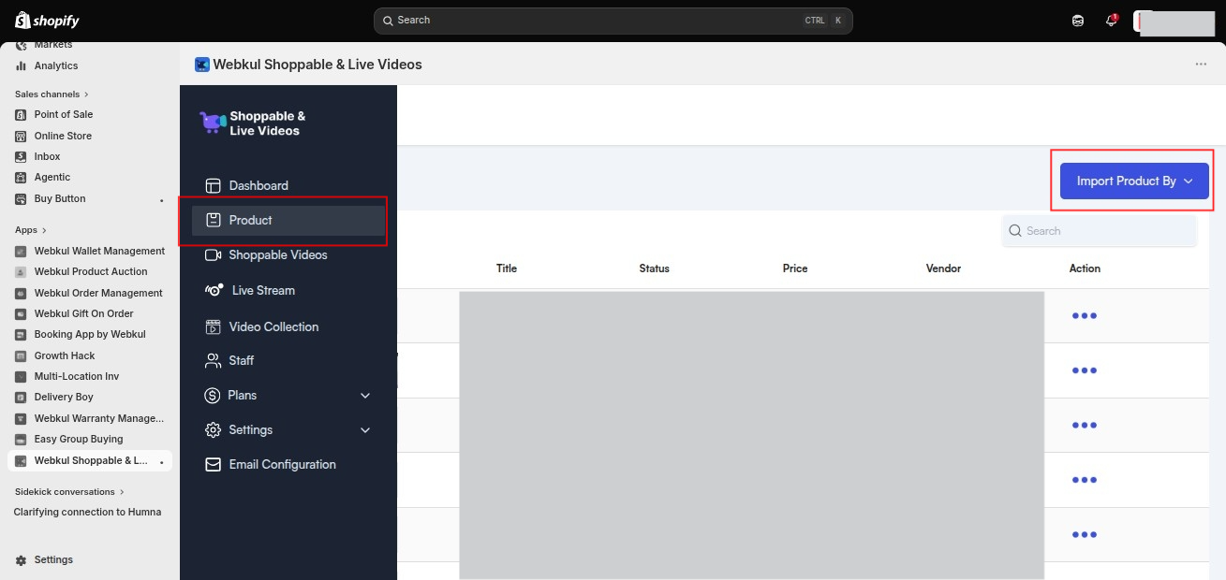This screenshot has height=580, width=1226.
Task: Click the Buy Button icon
Action: tap(21, 198)
